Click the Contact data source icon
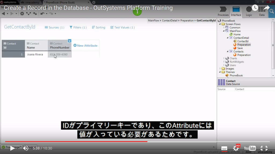 [221, 82]
